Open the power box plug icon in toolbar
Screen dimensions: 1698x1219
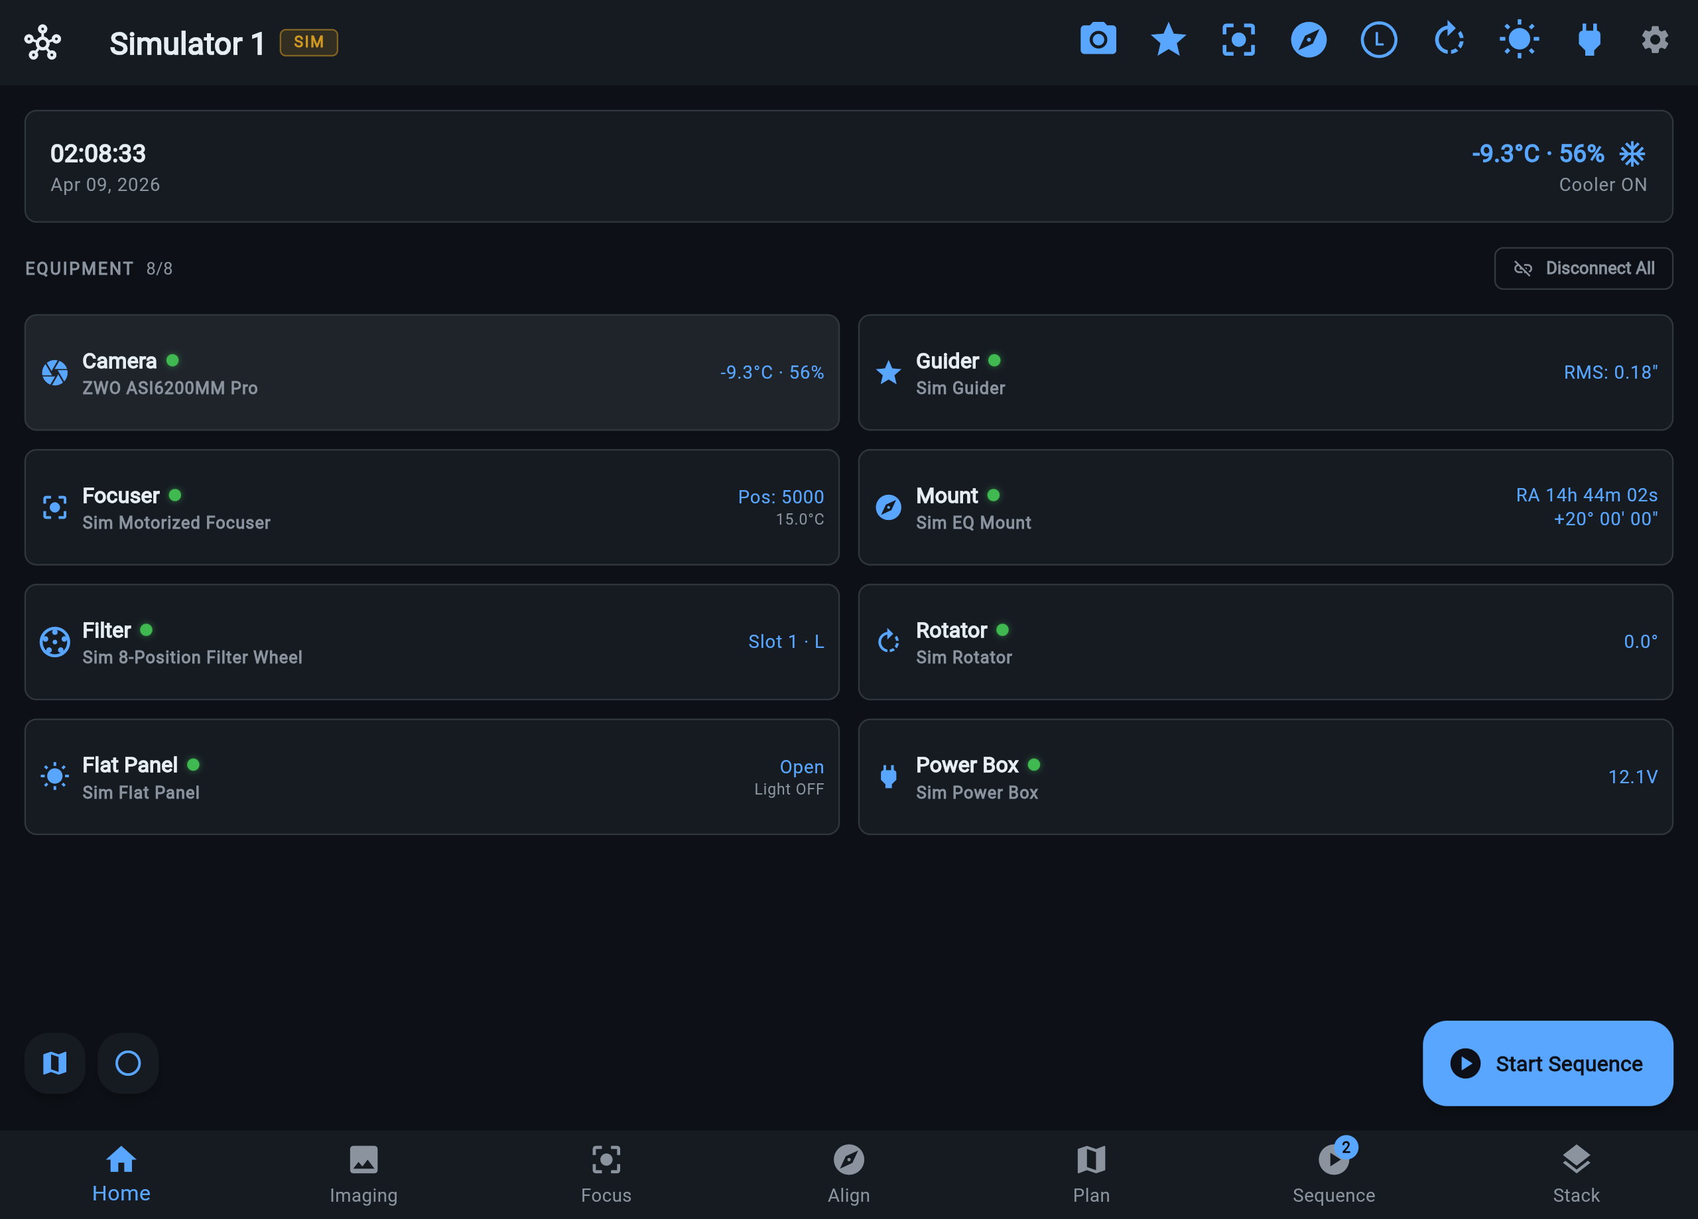pyautogui.click(x=1589, y=40)
